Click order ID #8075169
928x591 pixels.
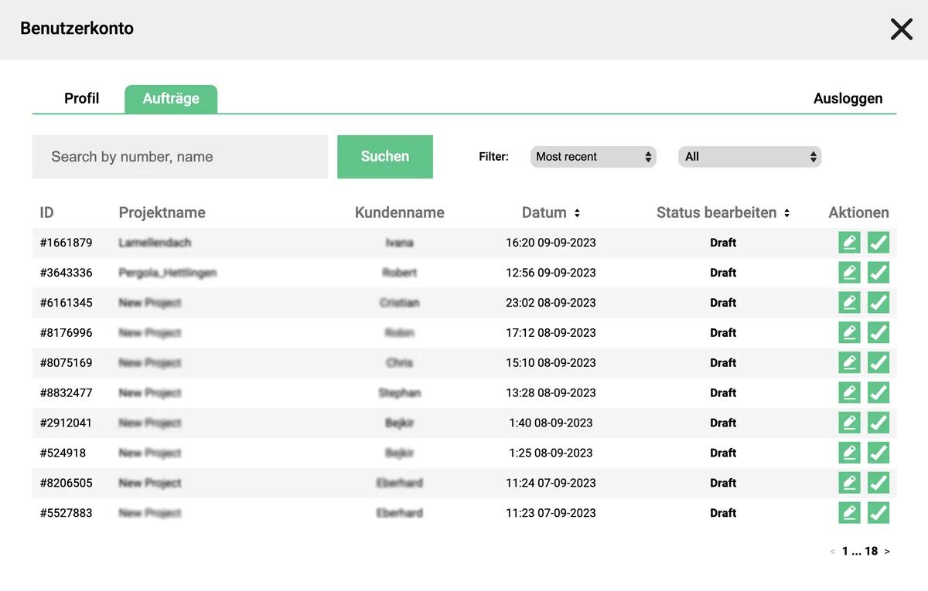tap(66, 363)
